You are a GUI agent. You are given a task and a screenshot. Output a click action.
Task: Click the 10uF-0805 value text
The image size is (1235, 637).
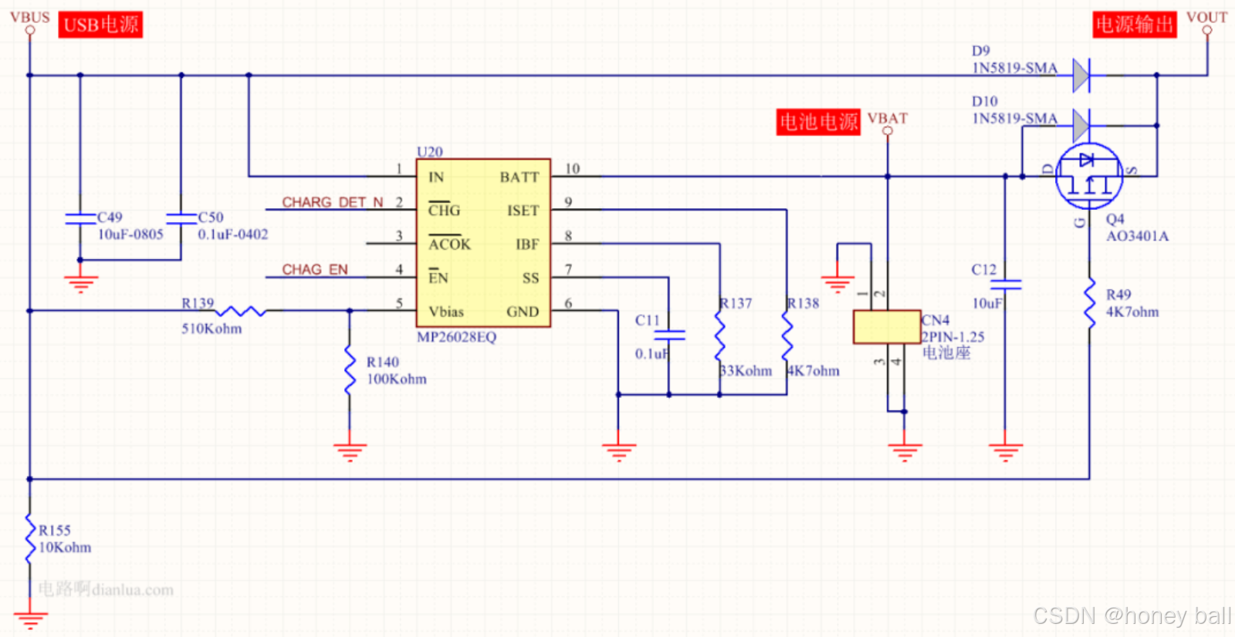pos(130,234)
